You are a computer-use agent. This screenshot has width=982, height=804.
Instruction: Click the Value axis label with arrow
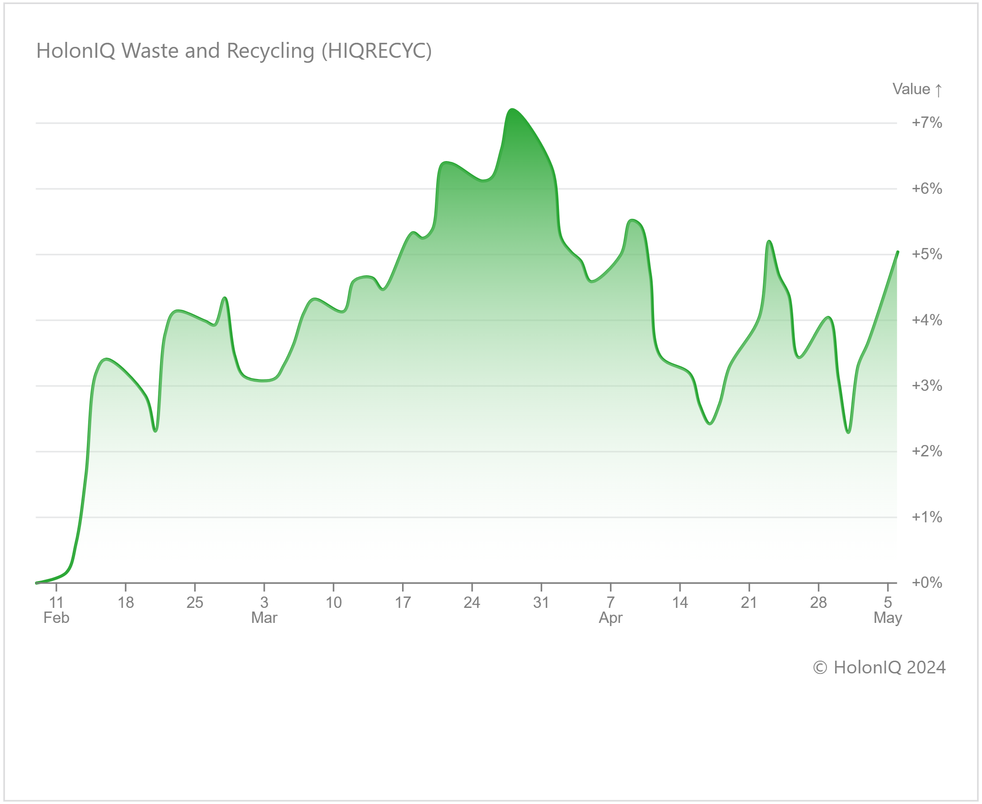pyautogui.click(x=917, y=89)
